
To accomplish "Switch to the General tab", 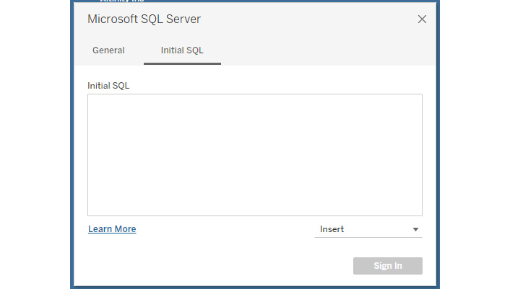I will [108, 50].
